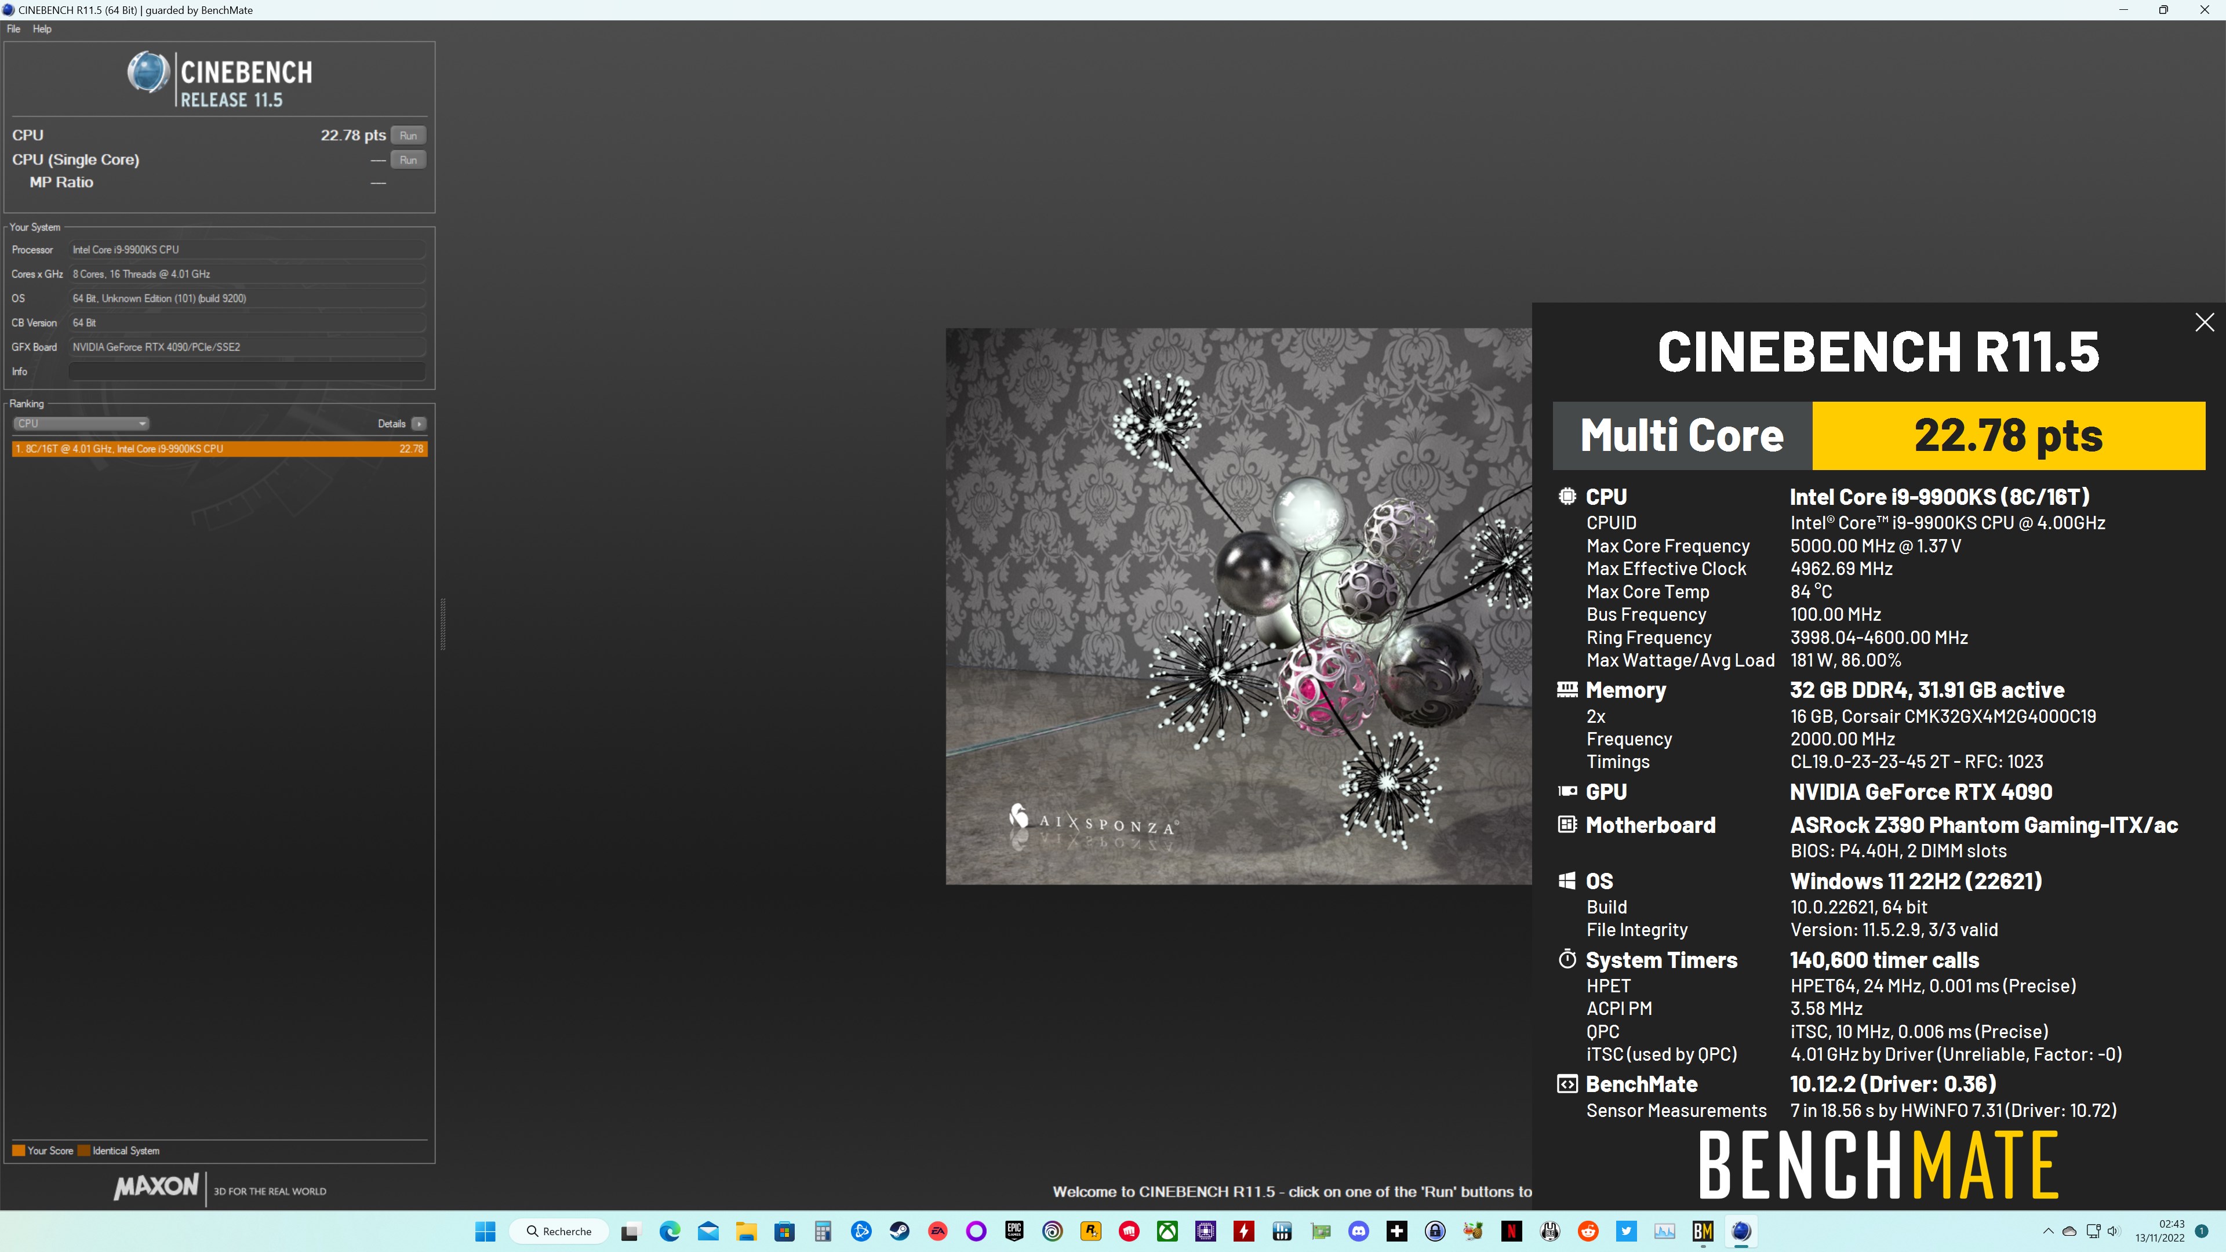Click the Cores x GHz value field
2226x1252 pixels.
246,274
